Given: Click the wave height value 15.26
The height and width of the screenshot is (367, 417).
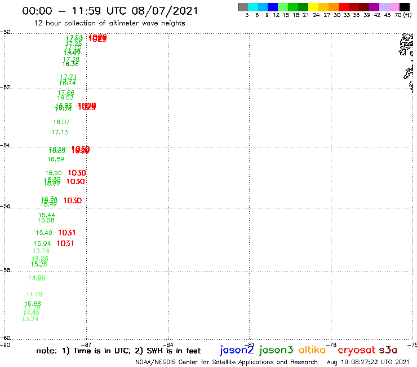Looking at the screenshot, I should pyautogui.click(x=39, y=264).
